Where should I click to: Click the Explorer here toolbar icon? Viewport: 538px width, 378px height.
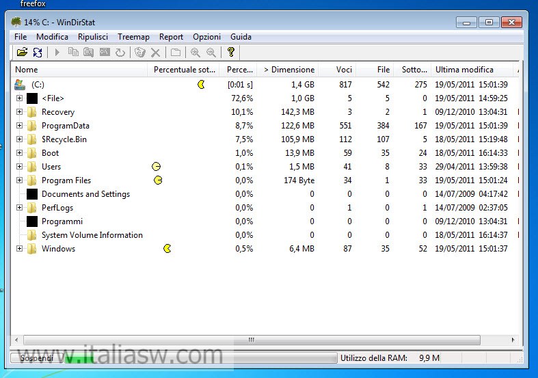[88, 53]
